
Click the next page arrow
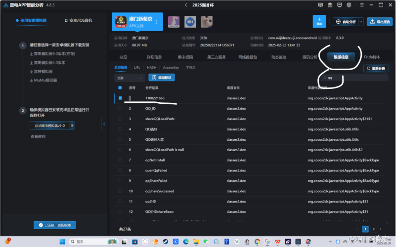click(381, 229)
